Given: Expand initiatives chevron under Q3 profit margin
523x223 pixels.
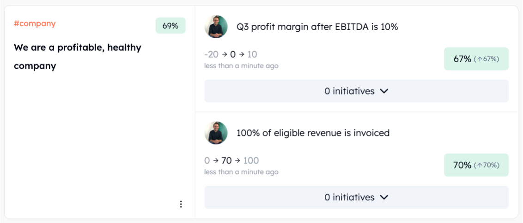Looking at the screenshot, I should coord(383,91).
